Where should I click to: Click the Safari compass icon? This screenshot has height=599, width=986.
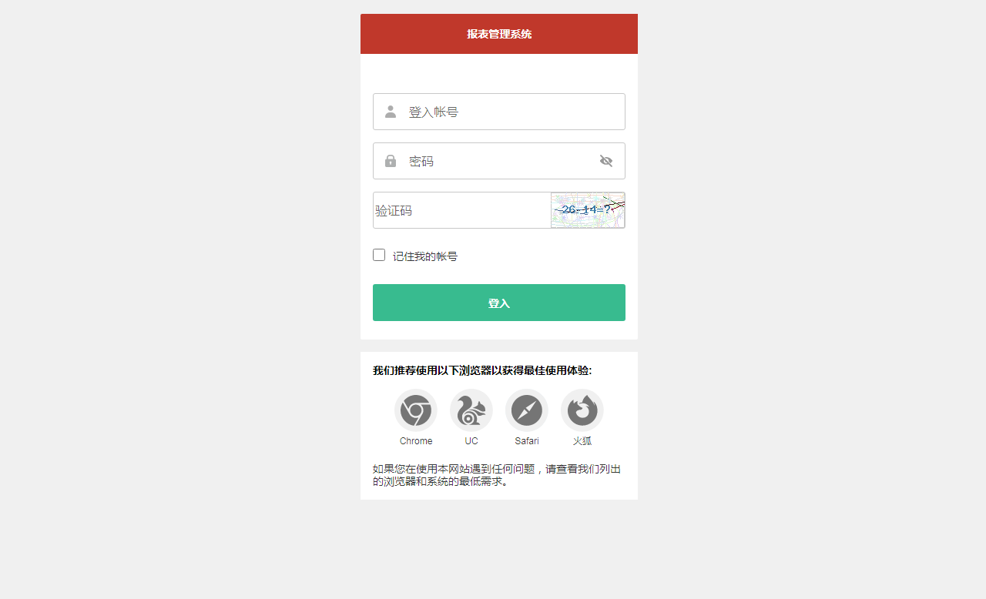[x=527, y=410]
